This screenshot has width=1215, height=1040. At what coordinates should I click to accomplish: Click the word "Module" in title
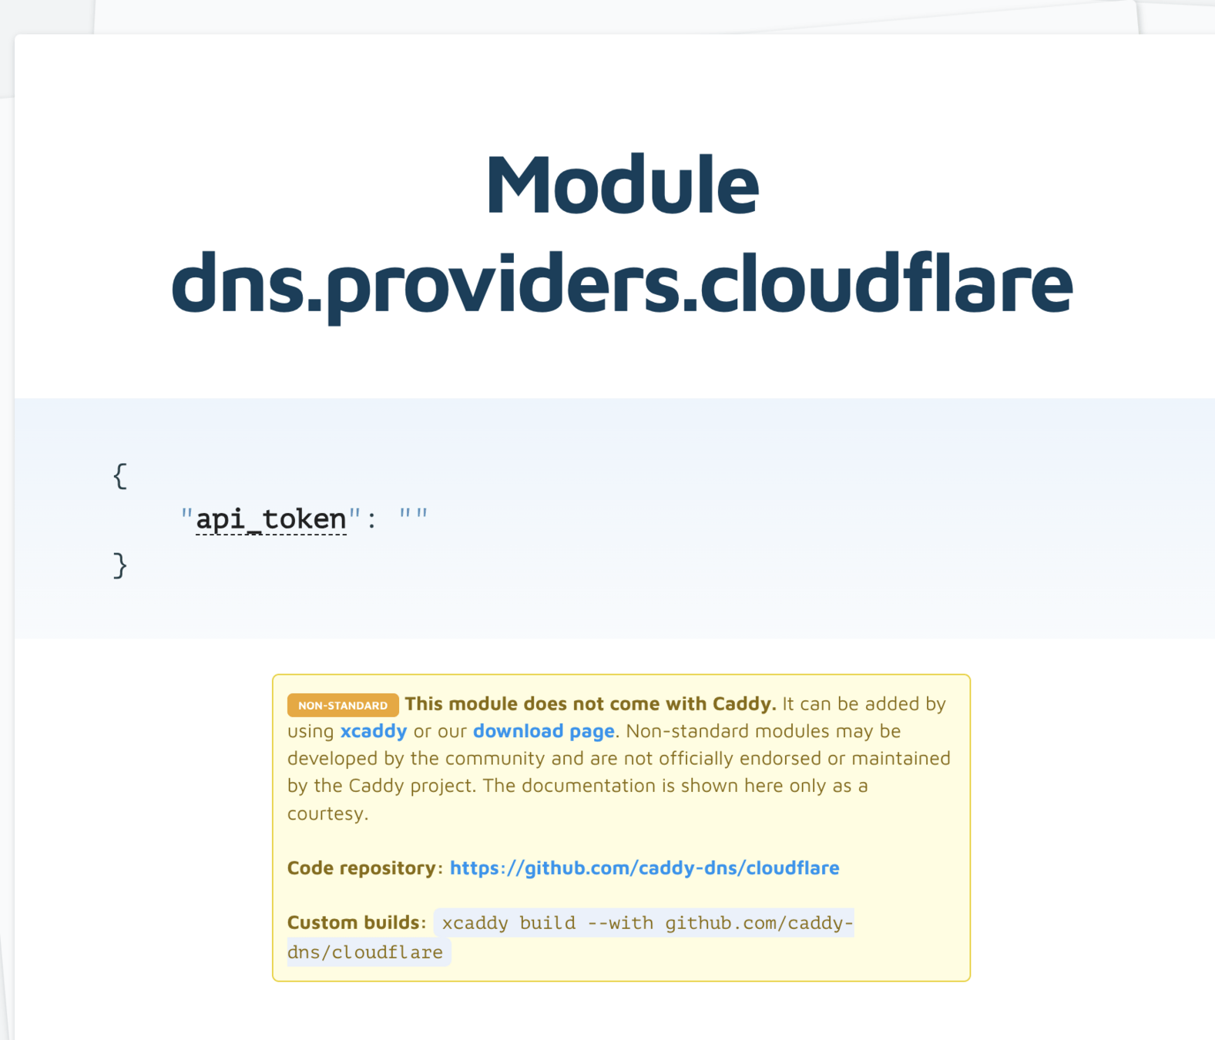tap(622, 185)
